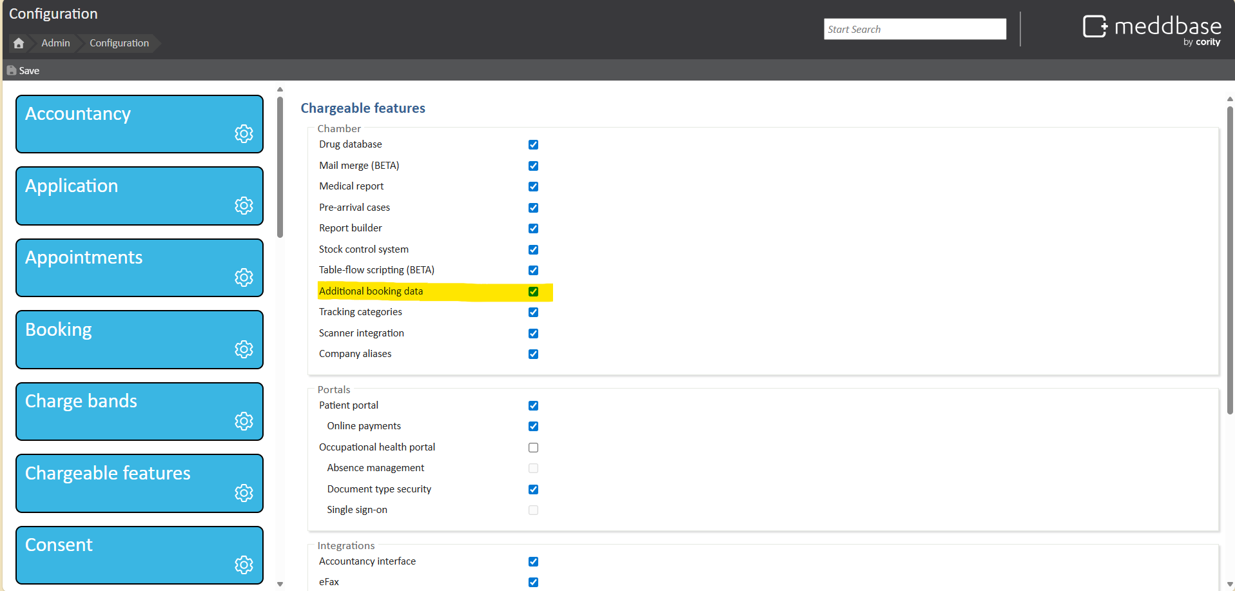Disable the Online payments checkbox

533,426
